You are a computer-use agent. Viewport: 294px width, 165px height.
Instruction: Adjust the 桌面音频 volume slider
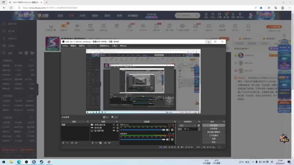pyautogui.click(x=143, y=139)
